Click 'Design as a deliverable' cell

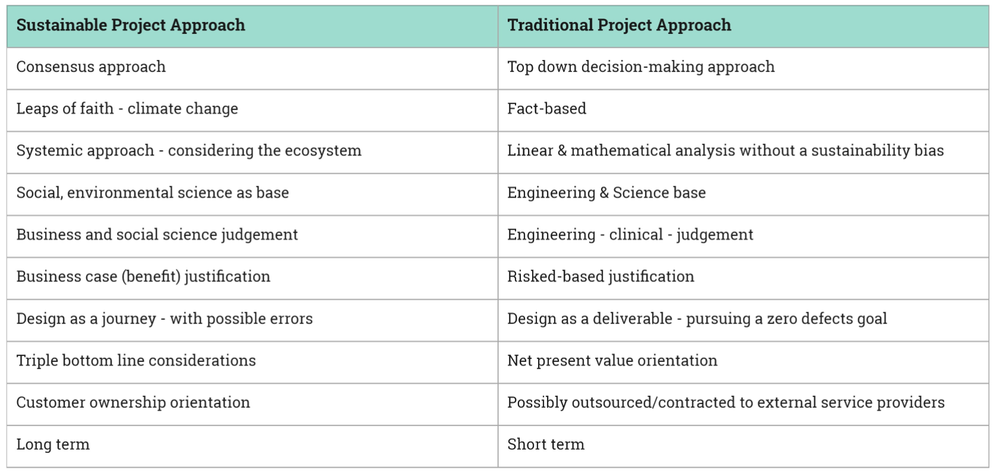pos(697,319)
